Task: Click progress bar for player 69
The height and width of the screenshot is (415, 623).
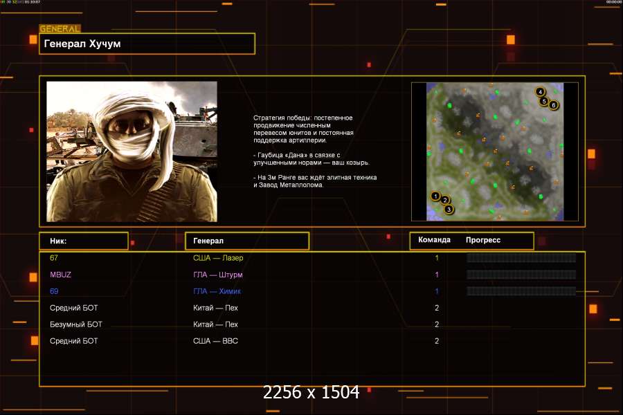Action: 521,291
